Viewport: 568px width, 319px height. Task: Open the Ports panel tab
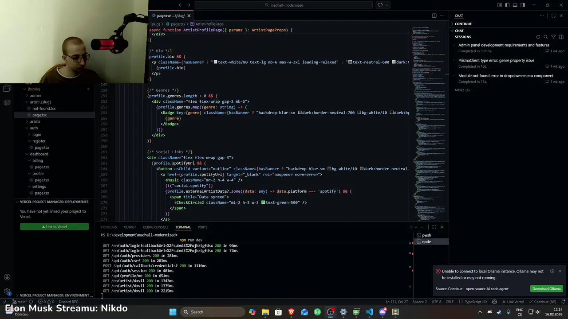pyautogui.click(x=202, y=227)
